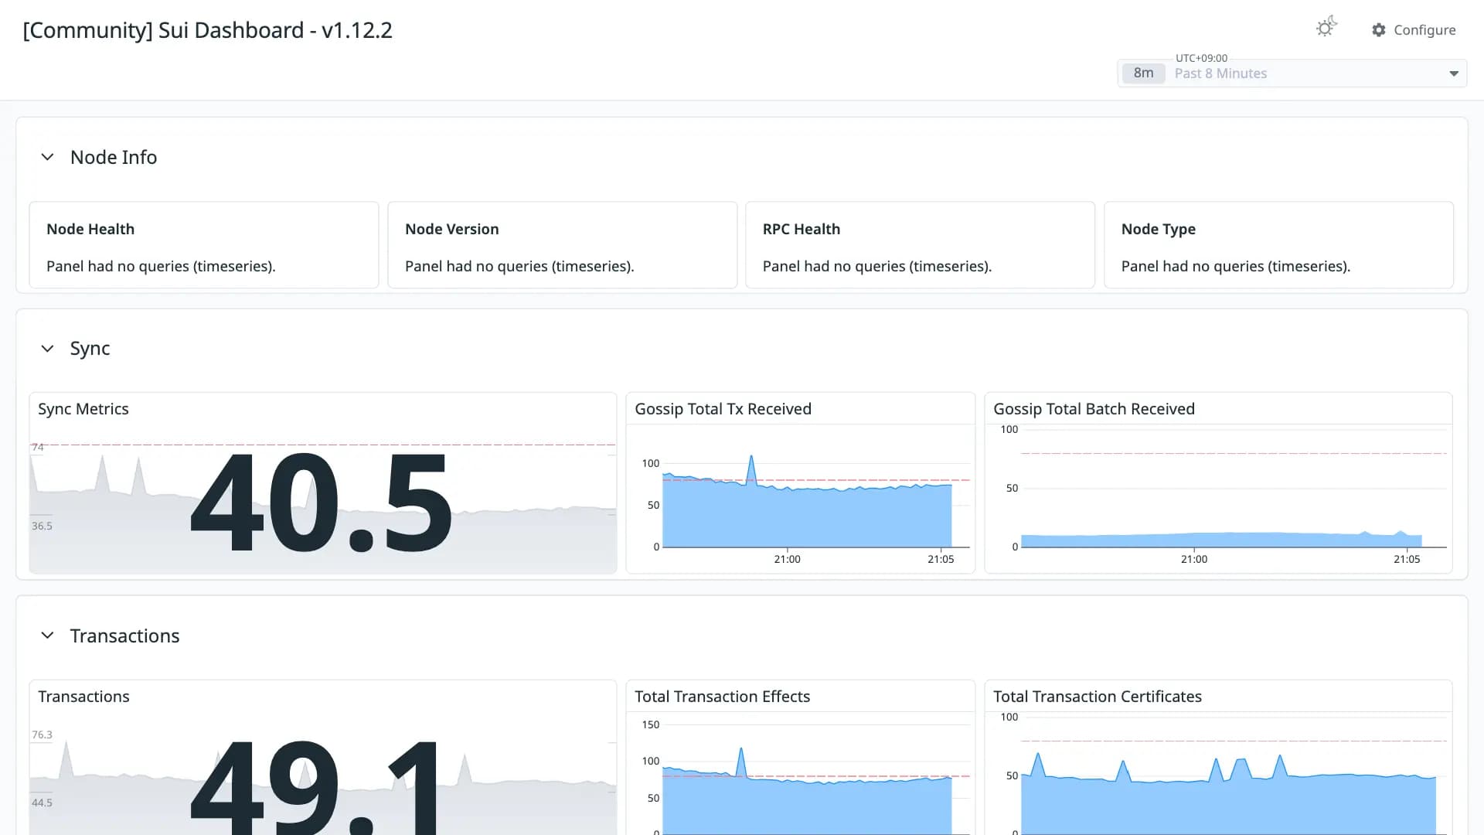Click the Sync section heading

tap(90, 349)
